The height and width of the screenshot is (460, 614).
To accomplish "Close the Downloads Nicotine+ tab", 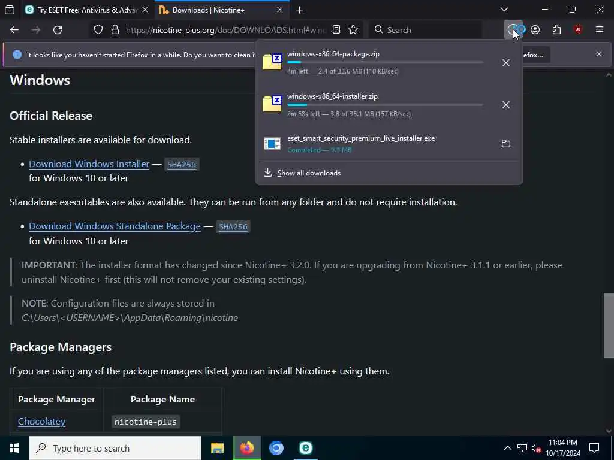I will 279,10.
